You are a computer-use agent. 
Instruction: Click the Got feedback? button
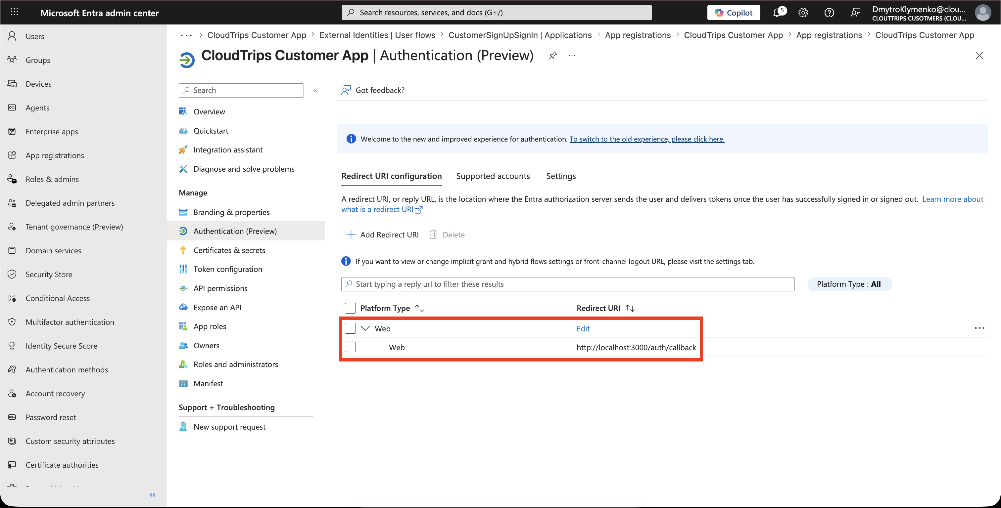(373, 90)
